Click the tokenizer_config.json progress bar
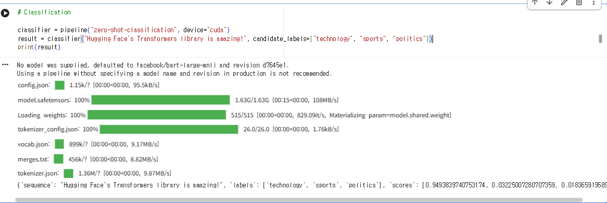This screenshot has width=607, height=203. click(x=169, y=129)
